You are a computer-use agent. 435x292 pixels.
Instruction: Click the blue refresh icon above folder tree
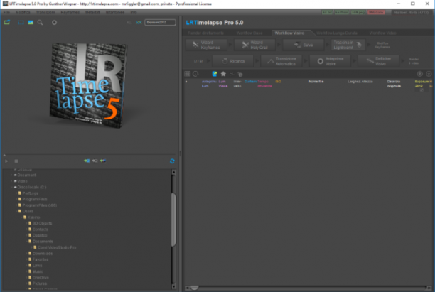[x=172, y=161]
